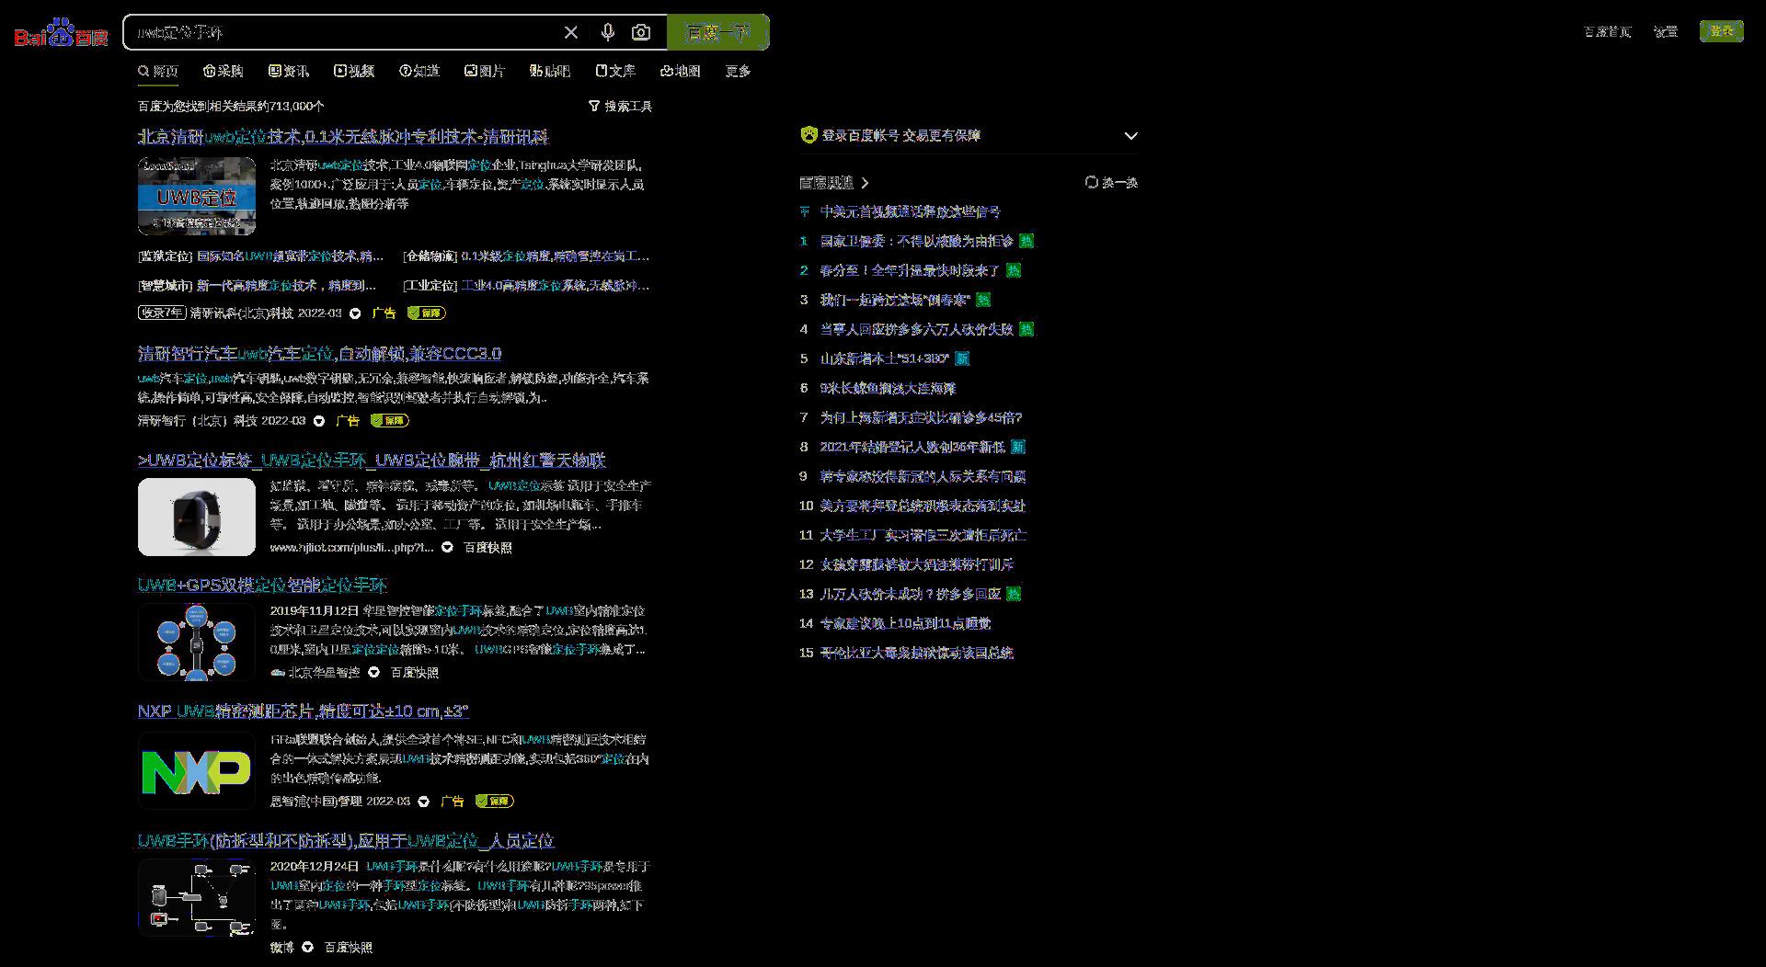1766x967 pixels.
Task: Switch to the 图片 tab
Action: [485, 71]
